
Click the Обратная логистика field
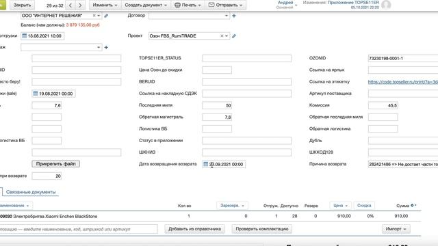pyautogui.click(x=383, y=129)
